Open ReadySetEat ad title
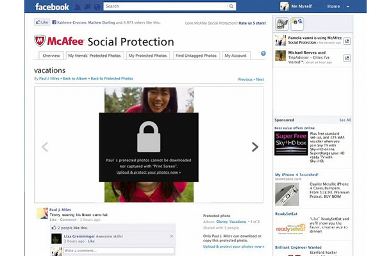The image size is (391, 256). [x=286, y=214]
